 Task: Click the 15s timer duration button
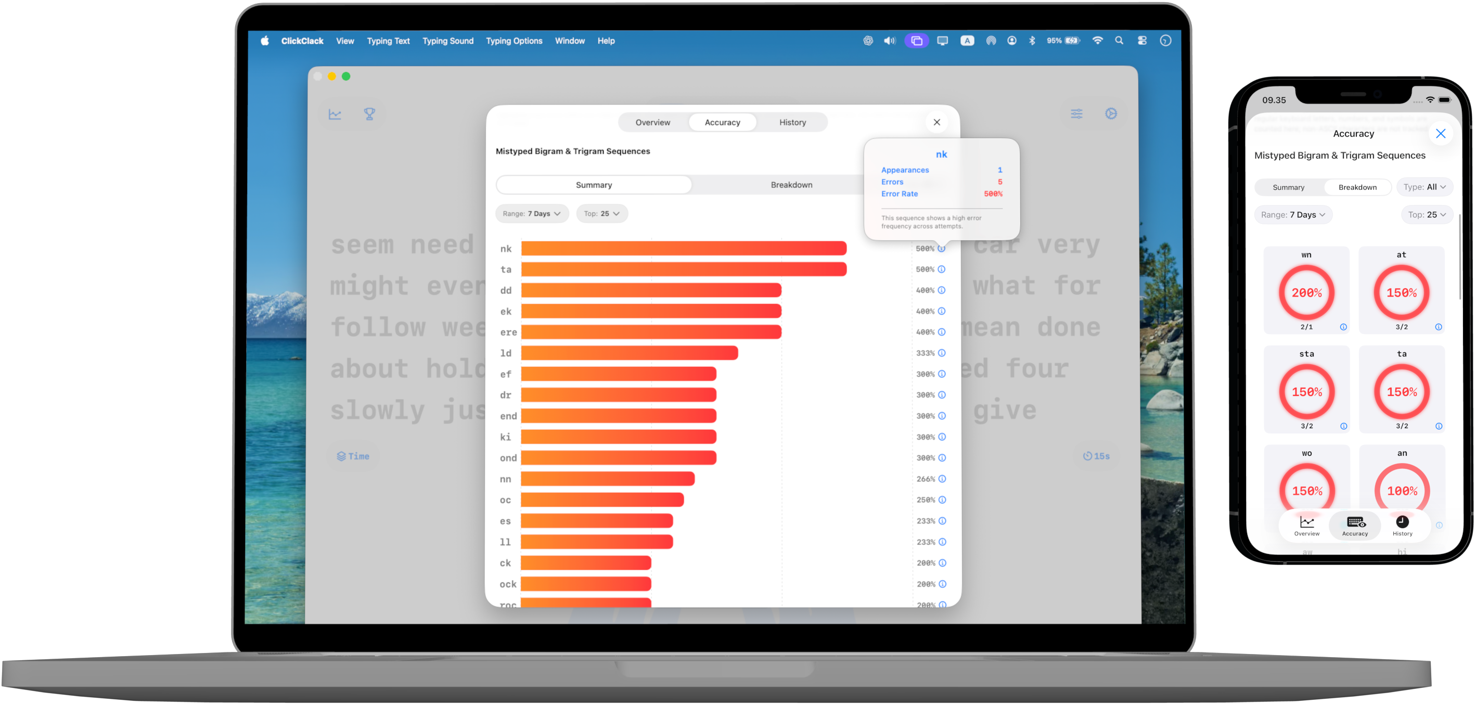coord(1096,456)
